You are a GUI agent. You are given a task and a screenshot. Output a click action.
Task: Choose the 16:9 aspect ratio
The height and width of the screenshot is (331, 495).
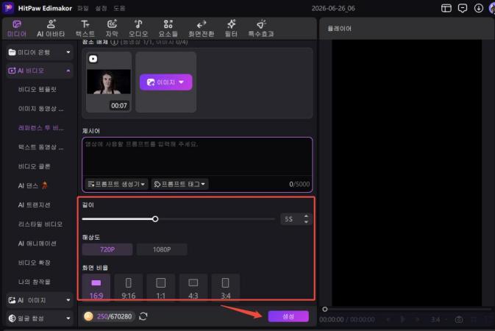point(96,288)
